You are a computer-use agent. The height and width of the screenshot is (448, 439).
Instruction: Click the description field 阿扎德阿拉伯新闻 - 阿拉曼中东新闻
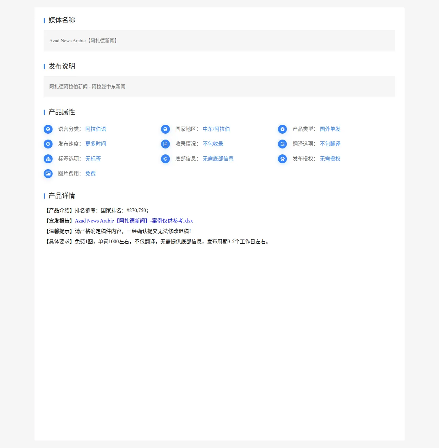(x=219, y=87)
